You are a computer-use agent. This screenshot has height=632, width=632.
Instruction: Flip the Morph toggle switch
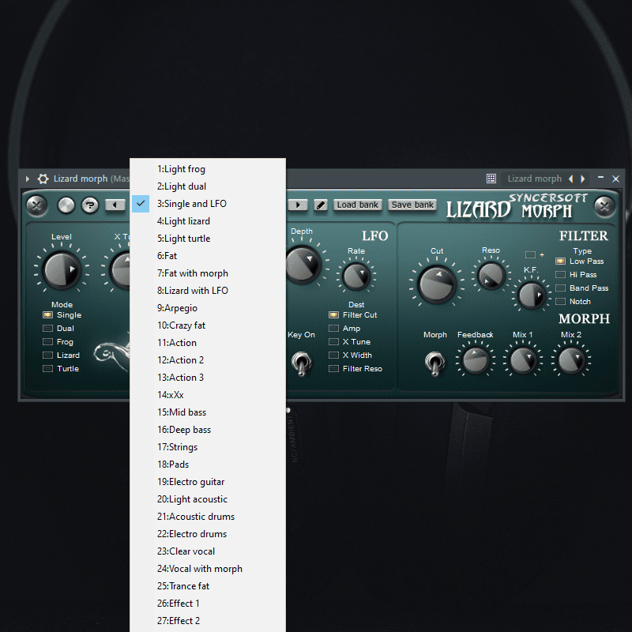435,363
